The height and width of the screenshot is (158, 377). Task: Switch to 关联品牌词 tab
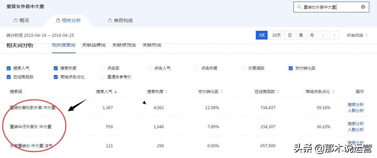point(94,45)
